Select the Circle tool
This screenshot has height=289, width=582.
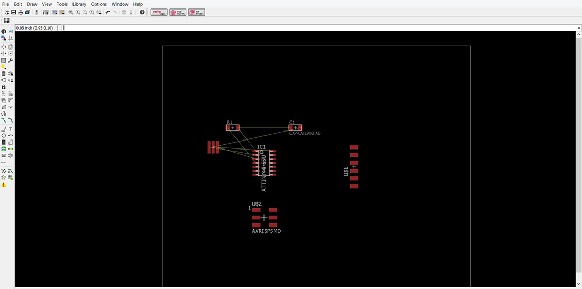coord(4,136)
